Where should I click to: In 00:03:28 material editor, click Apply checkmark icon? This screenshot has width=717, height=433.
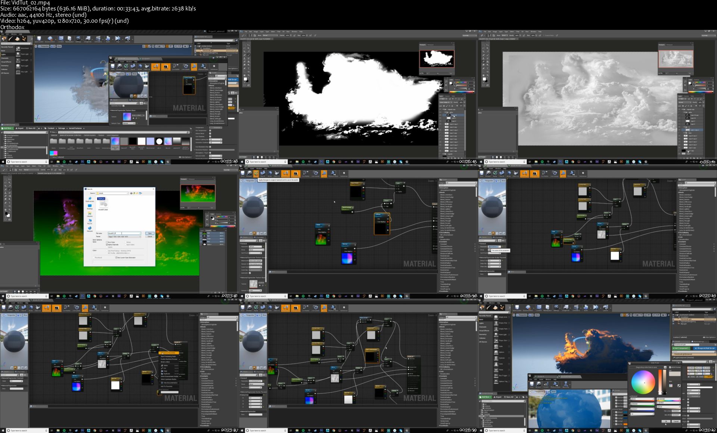(x=126, y=67)
